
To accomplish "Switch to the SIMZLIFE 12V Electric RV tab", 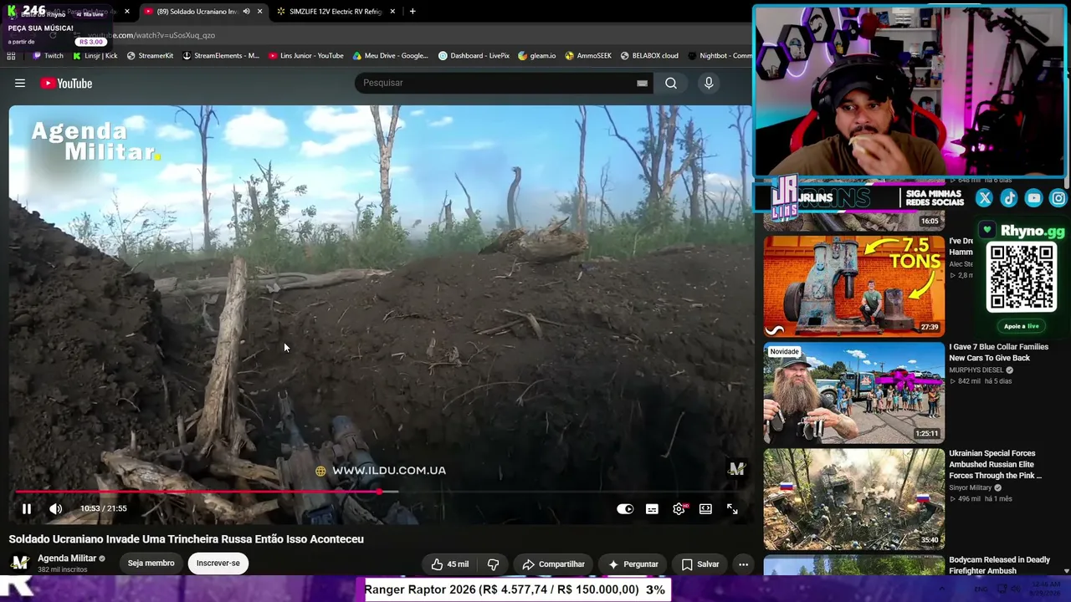I will 335,12.
